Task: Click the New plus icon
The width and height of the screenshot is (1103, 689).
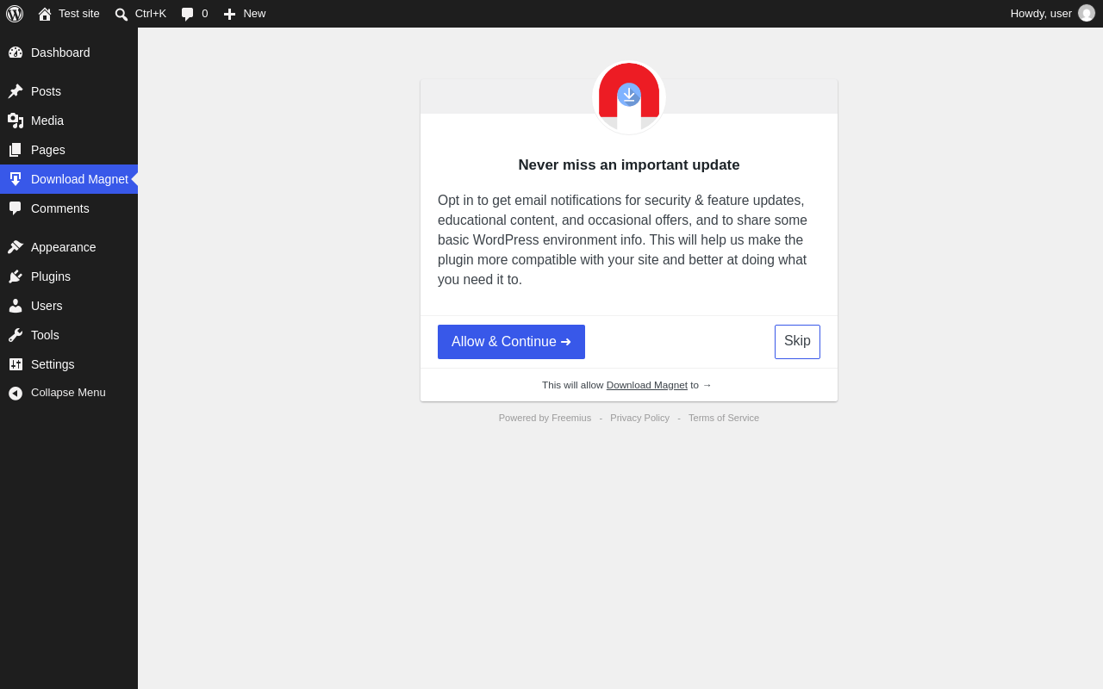Action: click(x=229, y=14)
